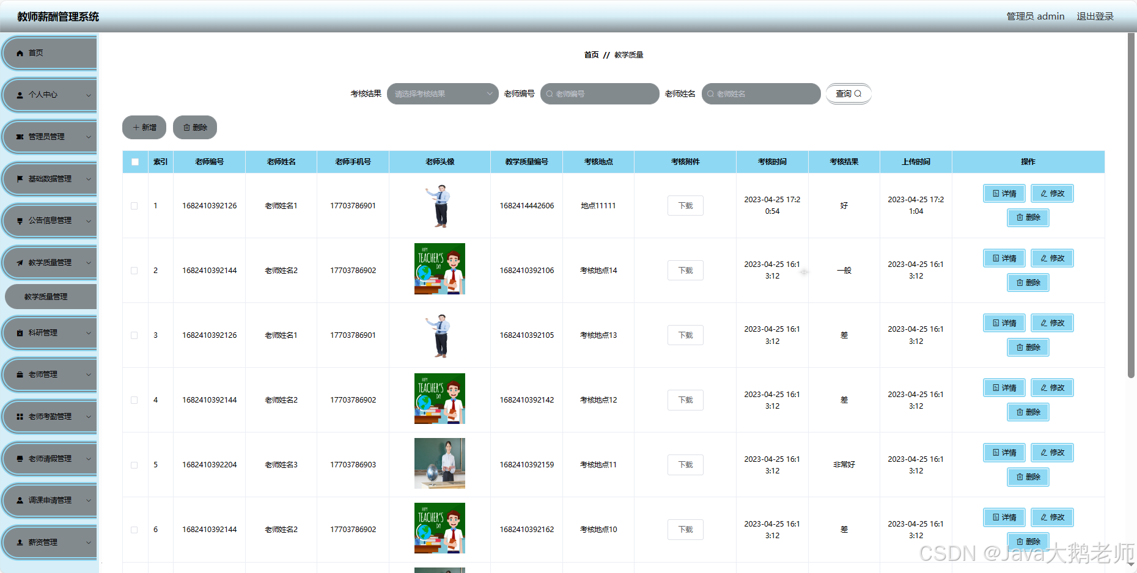Click the 详情 document icon in row 2
The height and width of the screenshot is (573, 1137).
point(996,258)
